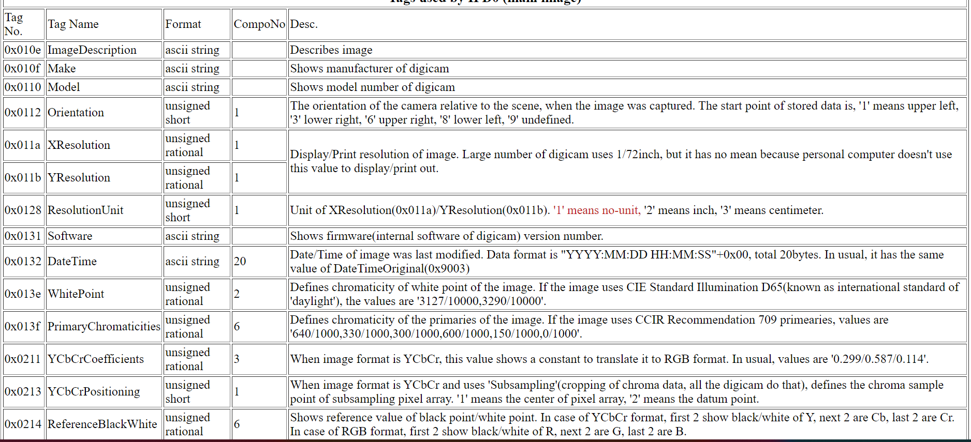Click Orientation's 'unsigned short' format cell
This screenshot has width=971, height=442.
[x=197, y=113]
